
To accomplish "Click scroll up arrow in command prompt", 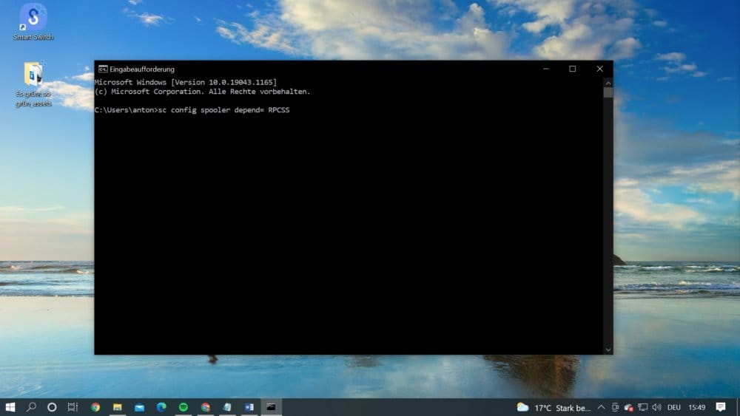I will pyautogui.click(x=608, y=83).
